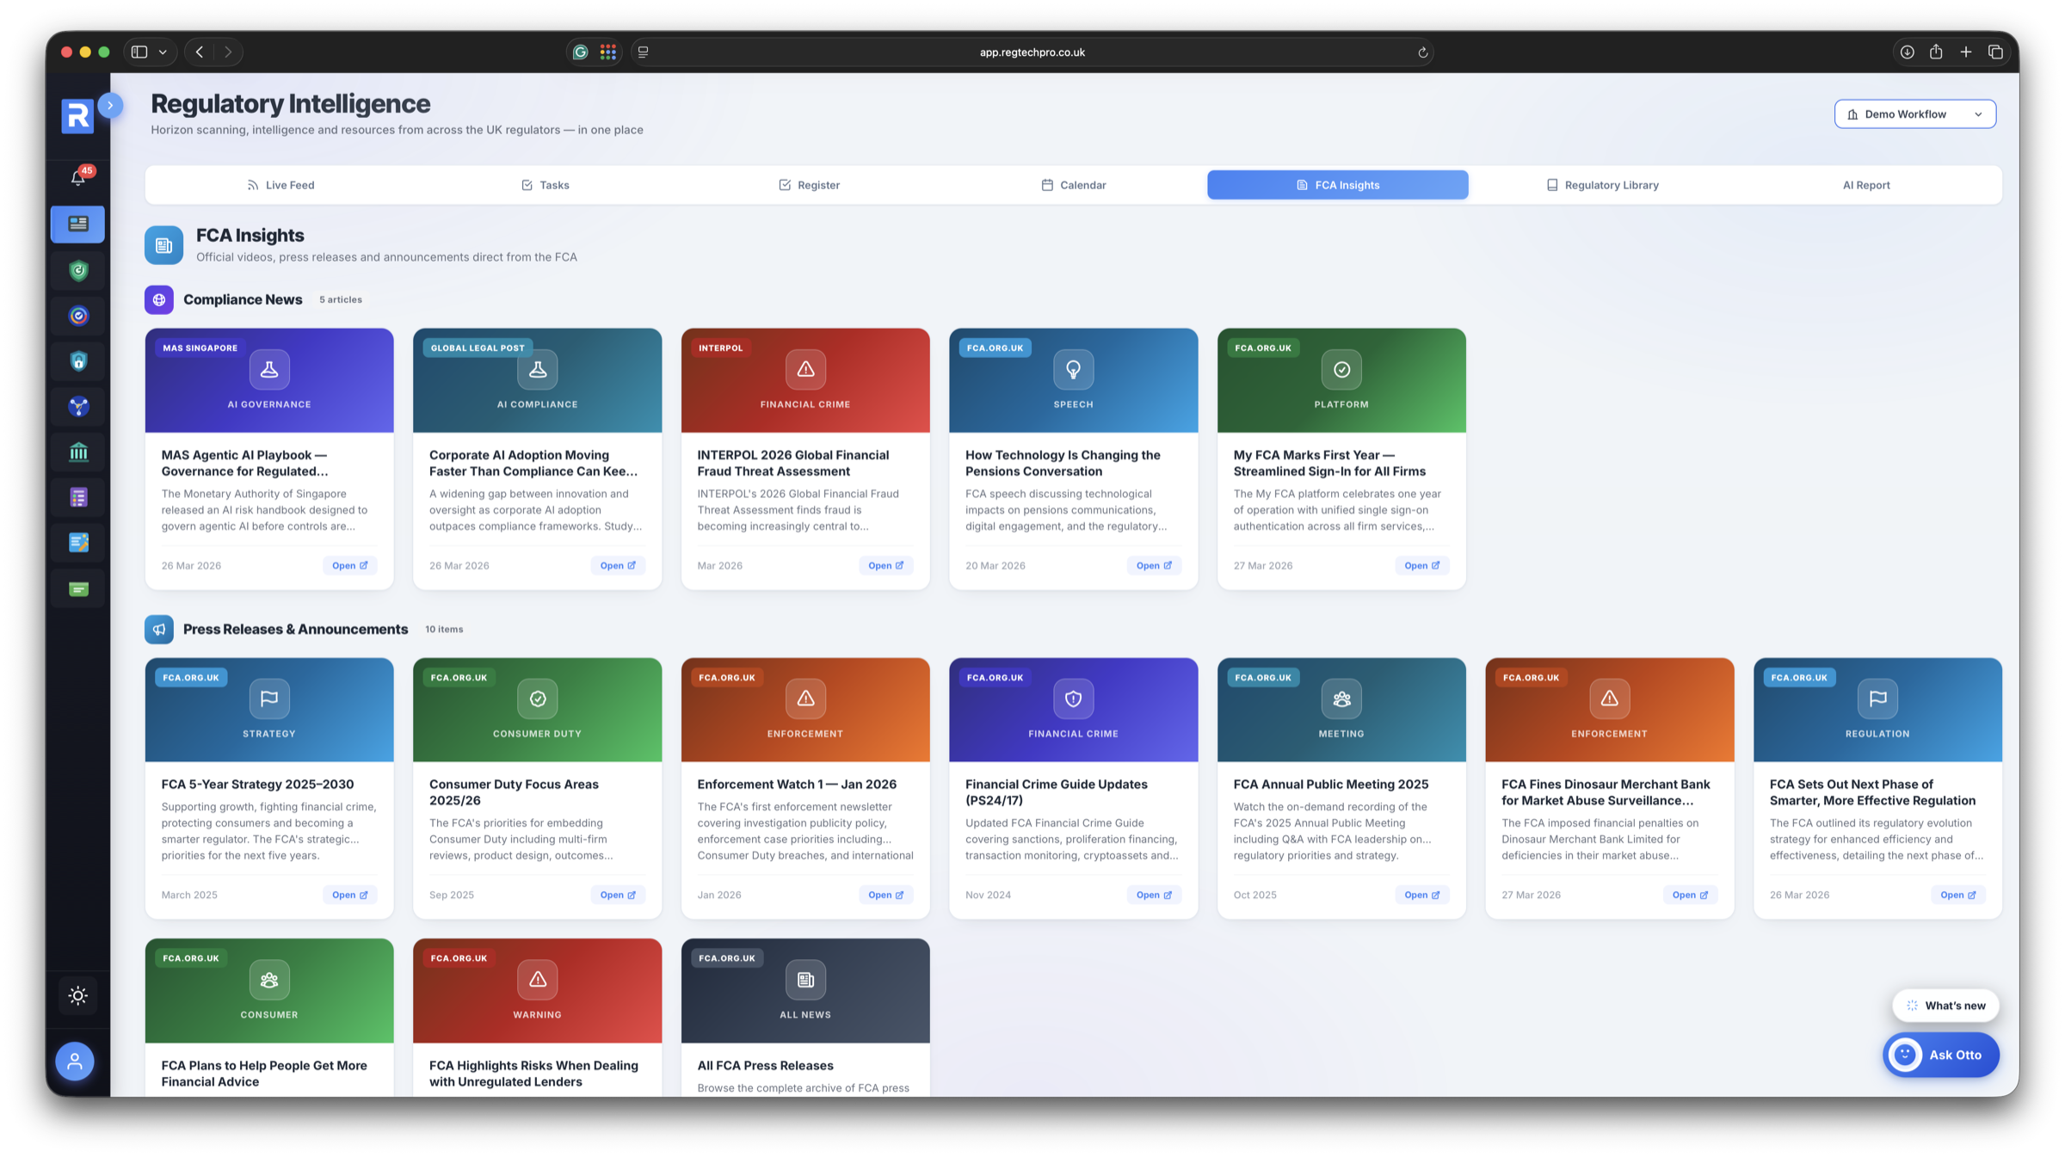Open browser sidebar dropdown chevron

coord(163,52)
